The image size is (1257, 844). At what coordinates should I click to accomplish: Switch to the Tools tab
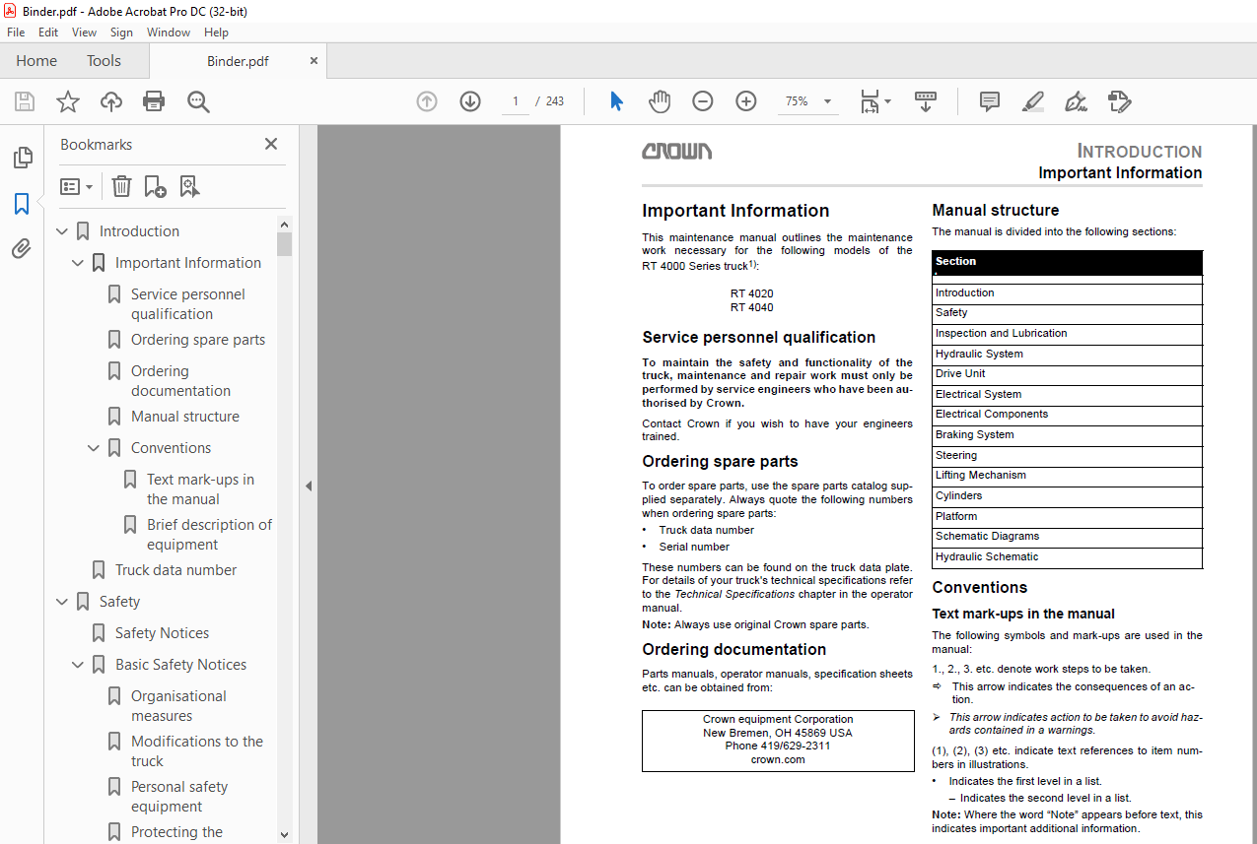tap(104, 61)
